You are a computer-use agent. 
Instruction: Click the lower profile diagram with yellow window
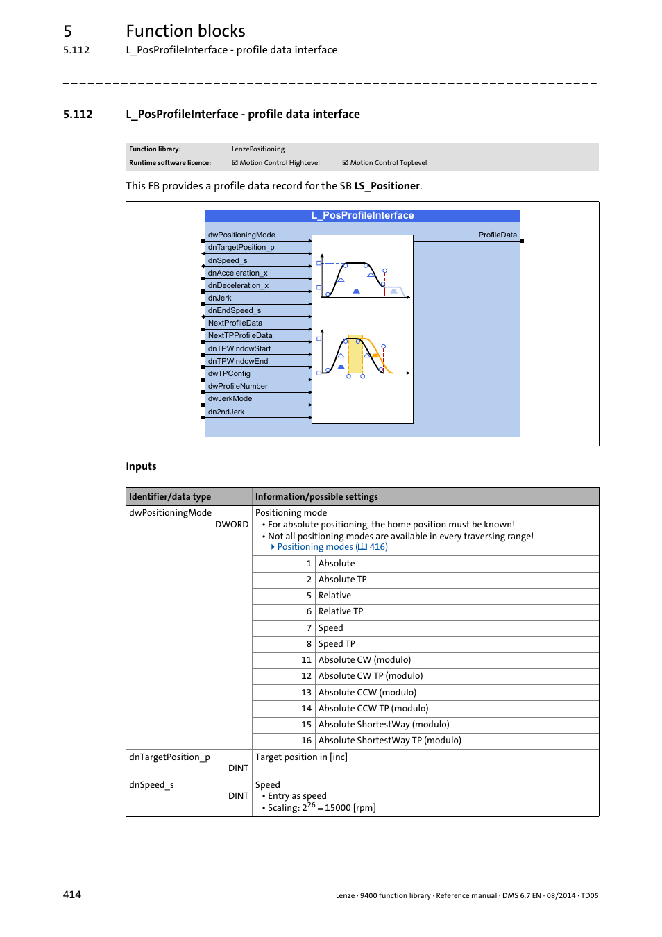pos(362,355)
